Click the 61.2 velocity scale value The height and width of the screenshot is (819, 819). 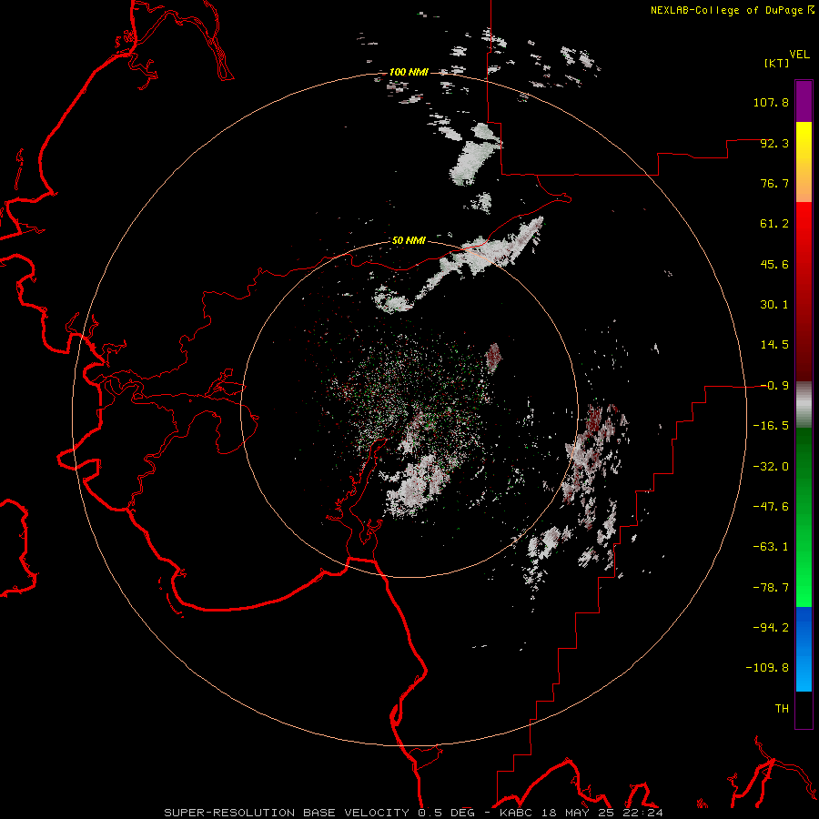pyautogui.click(x=774, y=224)
